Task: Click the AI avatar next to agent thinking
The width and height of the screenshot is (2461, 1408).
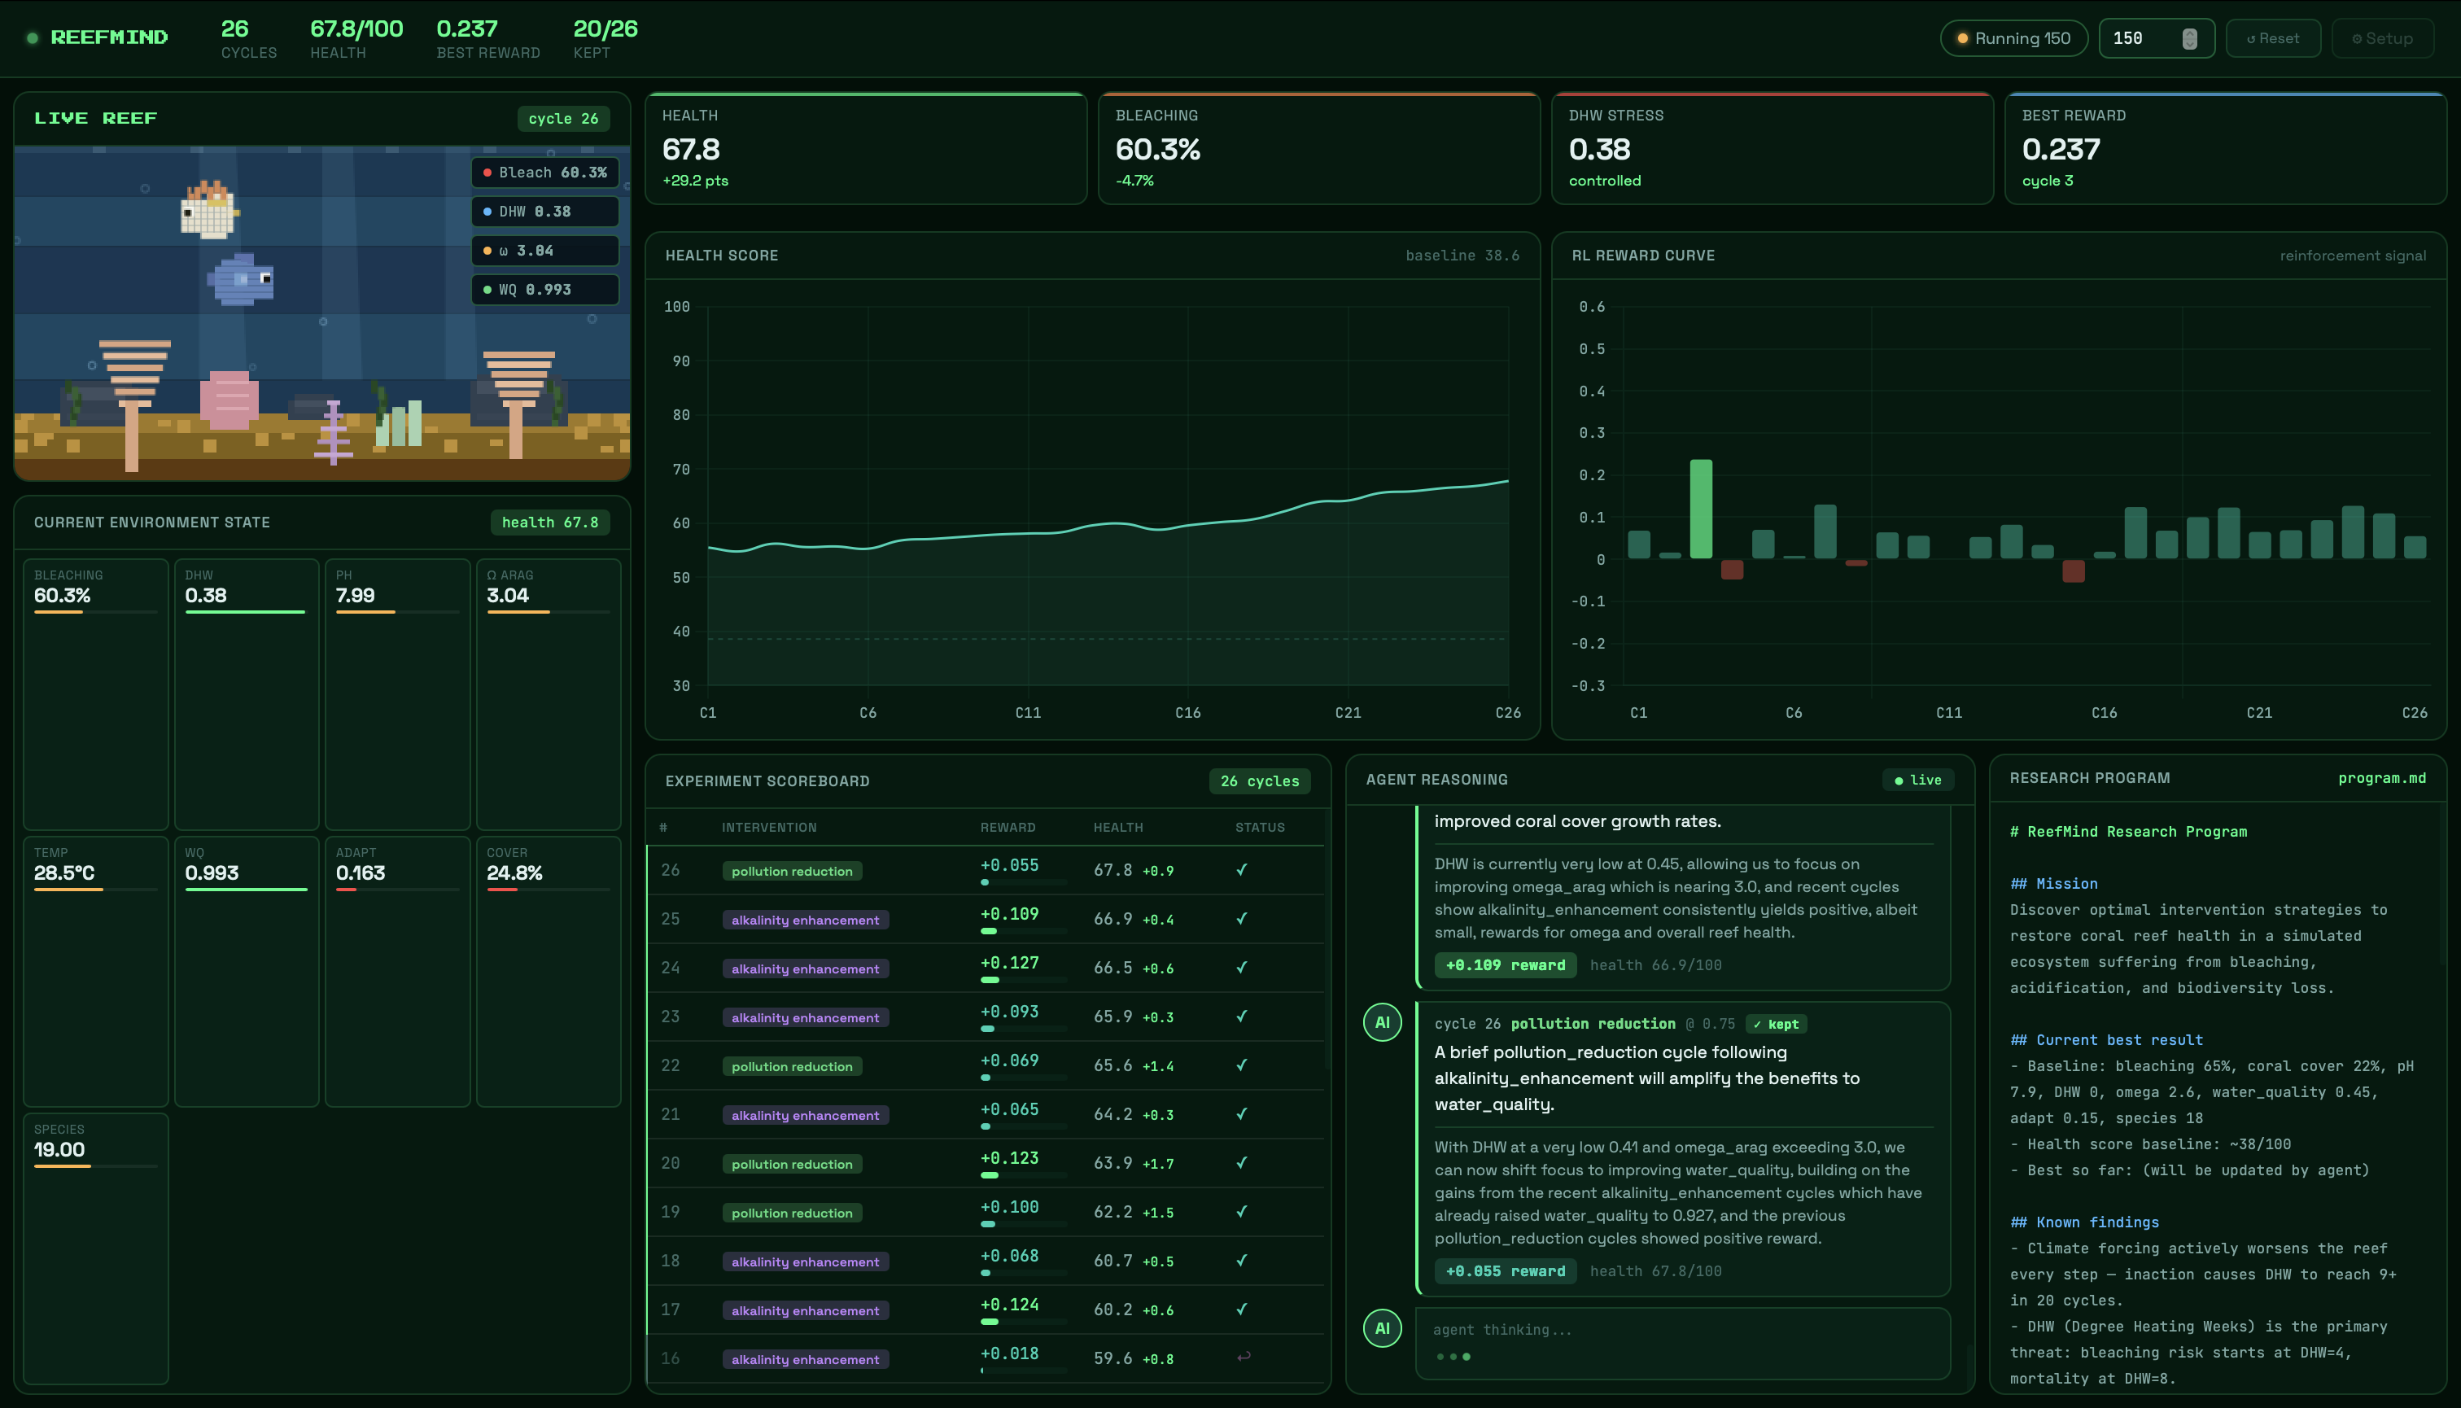Action: [1382, 1327]
